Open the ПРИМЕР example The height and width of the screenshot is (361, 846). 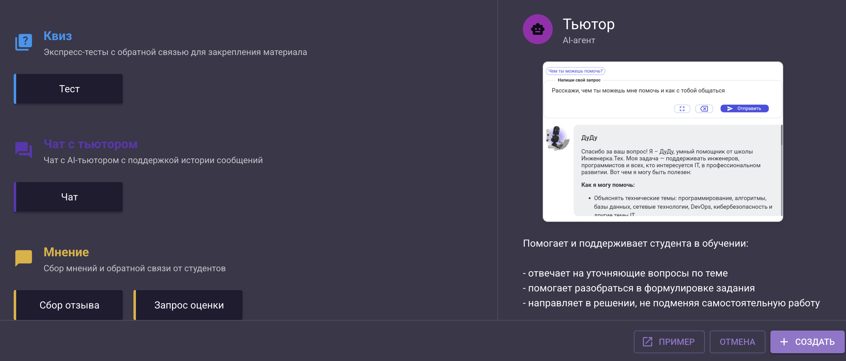click(x=669, y=342)
